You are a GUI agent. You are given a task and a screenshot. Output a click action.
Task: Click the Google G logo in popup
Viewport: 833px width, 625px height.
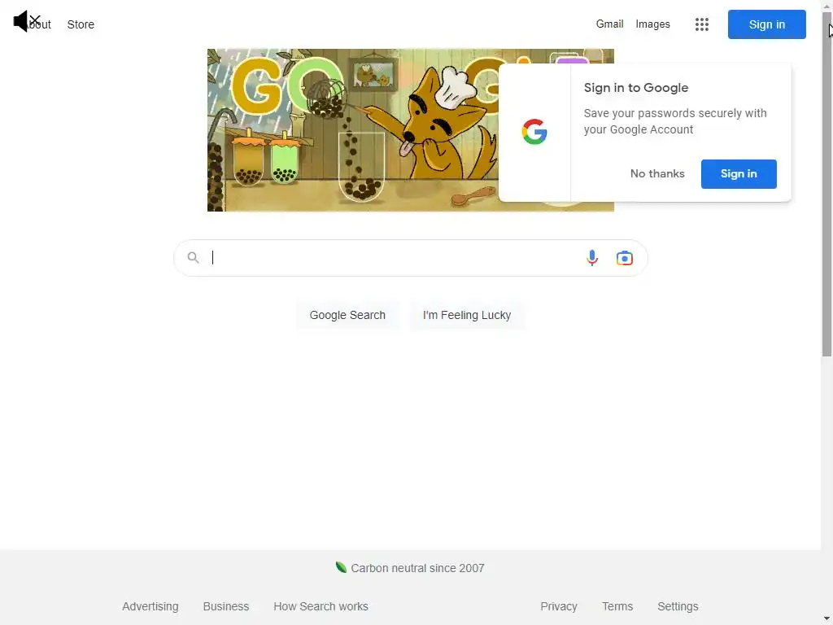(534, 132)
